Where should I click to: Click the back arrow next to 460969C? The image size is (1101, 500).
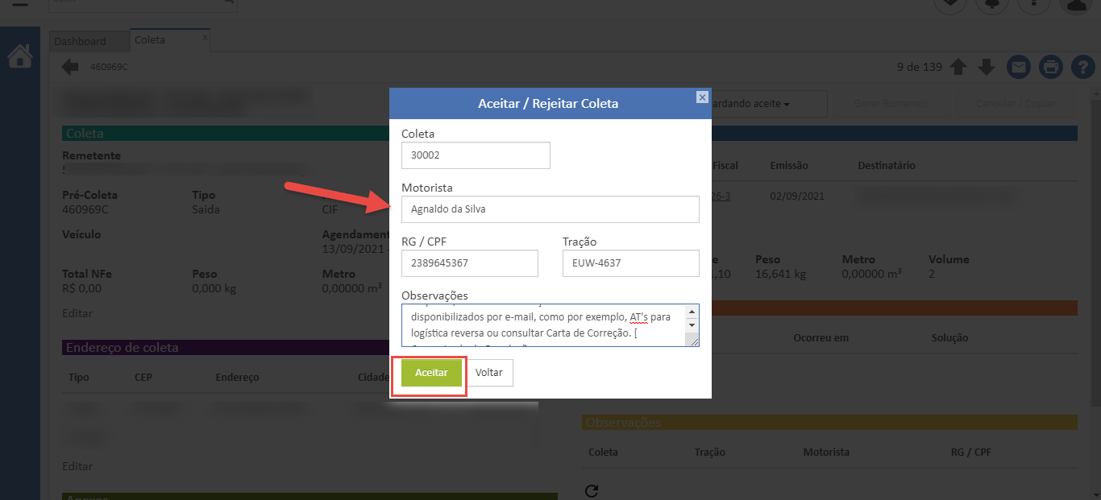pos(70,67)
